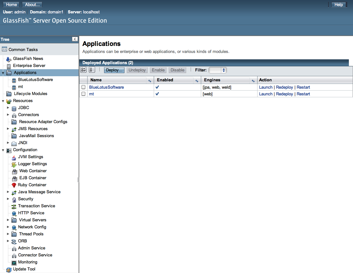Click the JVM Settings icon
This screenshot has width=353, height=273.
(x=14, y=157)
